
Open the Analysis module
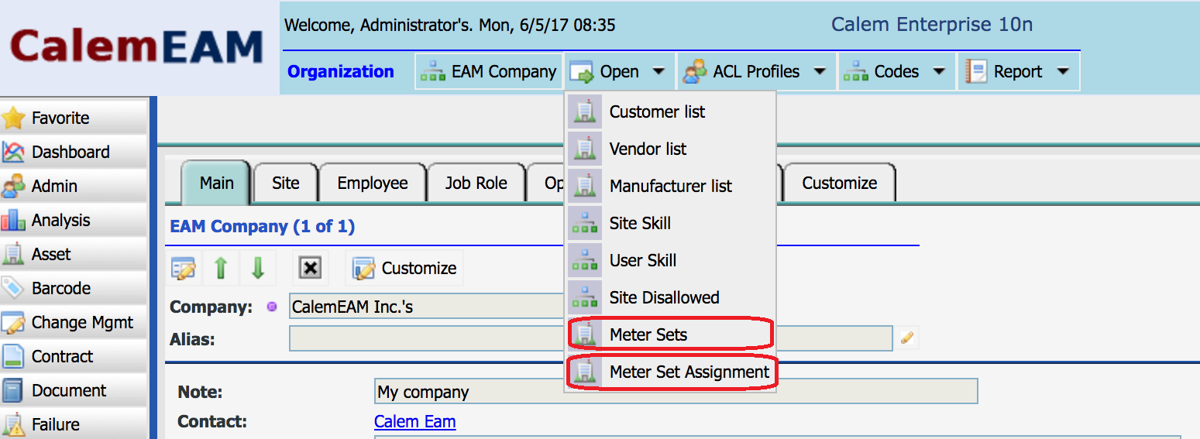(x=73, y=220)
